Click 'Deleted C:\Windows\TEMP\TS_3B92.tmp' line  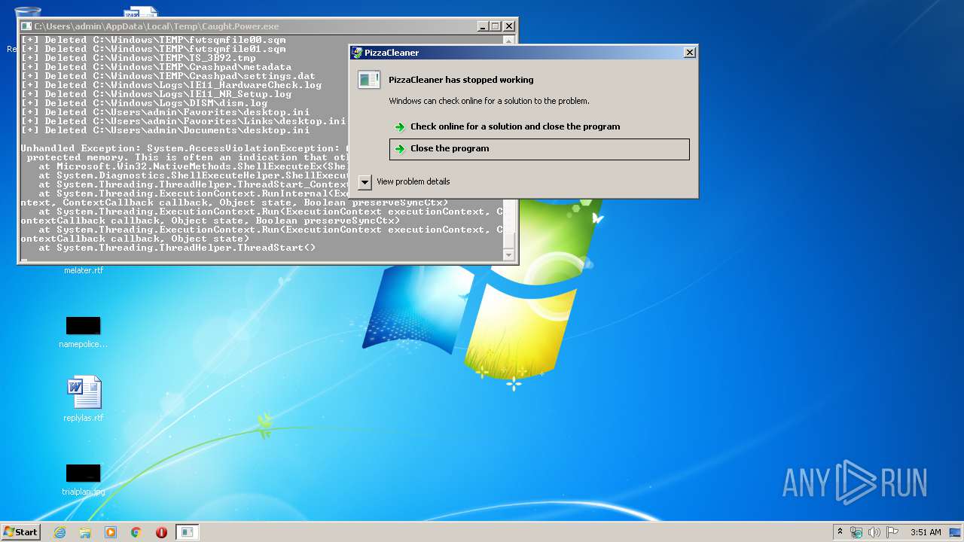tap(138, 58)
